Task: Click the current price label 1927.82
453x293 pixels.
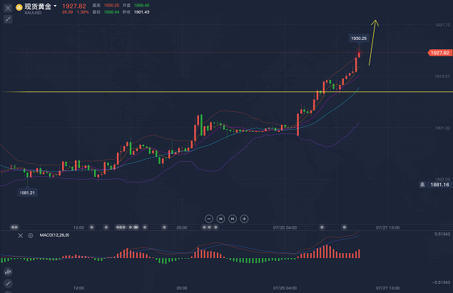Action: (x=439, y=53)
